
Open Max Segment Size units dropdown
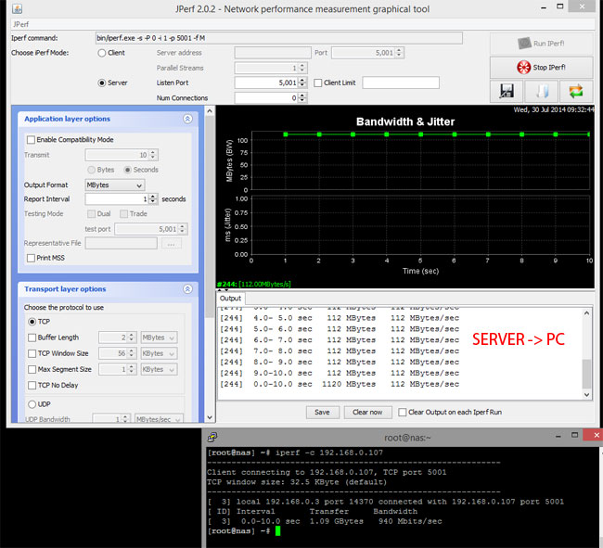pyautogui.click(x=159, y=369)
